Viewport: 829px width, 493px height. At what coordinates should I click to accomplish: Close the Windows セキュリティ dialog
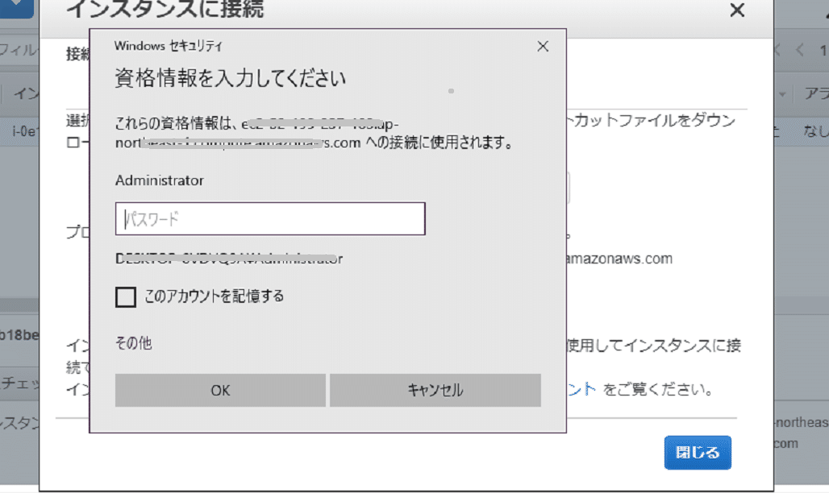tap(541, 46)
